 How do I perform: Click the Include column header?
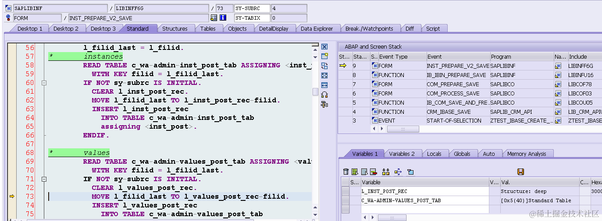584,56
